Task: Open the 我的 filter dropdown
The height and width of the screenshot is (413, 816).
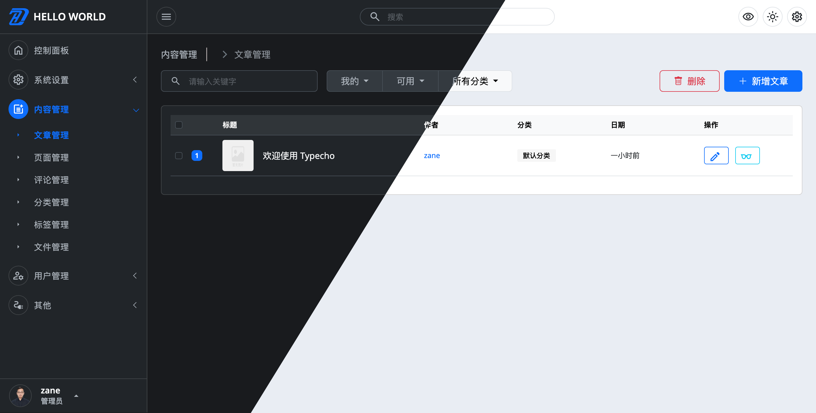Action: 354,81
